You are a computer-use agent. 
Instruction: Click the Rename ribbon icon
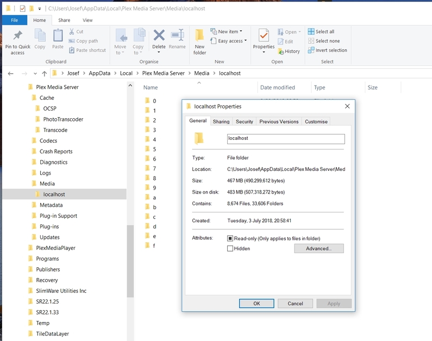(177, 37)
